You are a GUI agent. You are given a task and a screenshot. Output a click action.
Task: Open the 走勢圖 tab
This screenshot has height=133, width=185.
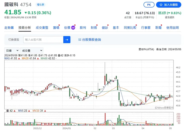[9, 28]
